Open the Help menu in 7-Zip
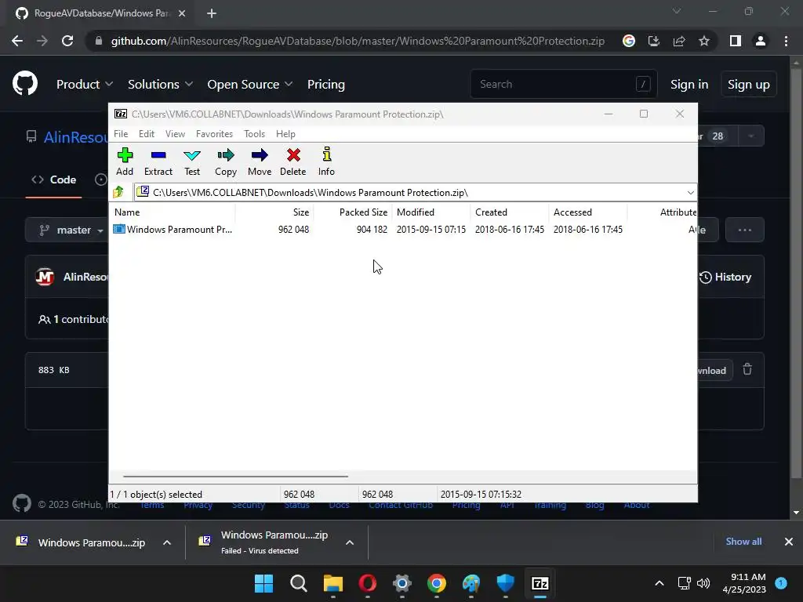 pos(285,133)
